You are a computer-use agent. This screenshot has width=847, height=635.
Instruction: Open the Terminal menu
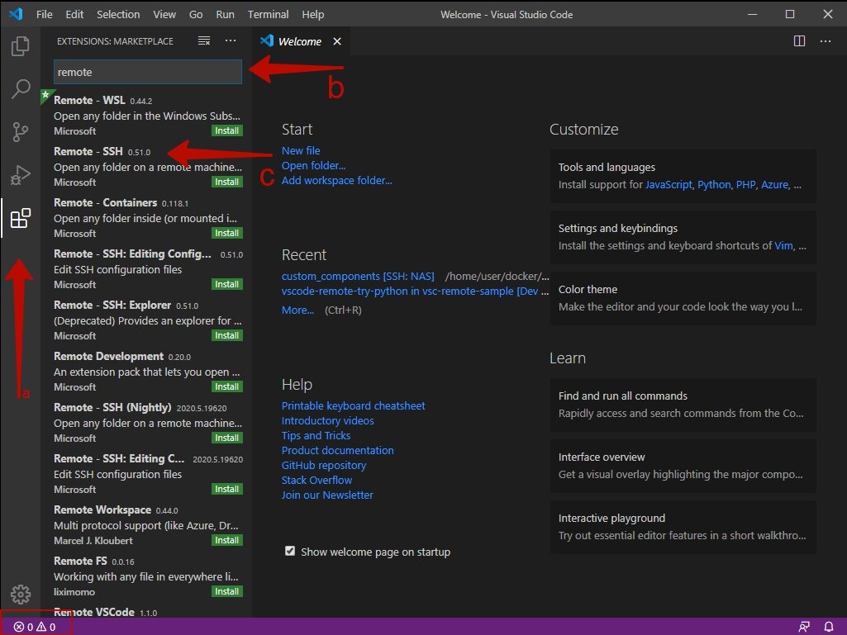tap(268, 15)
